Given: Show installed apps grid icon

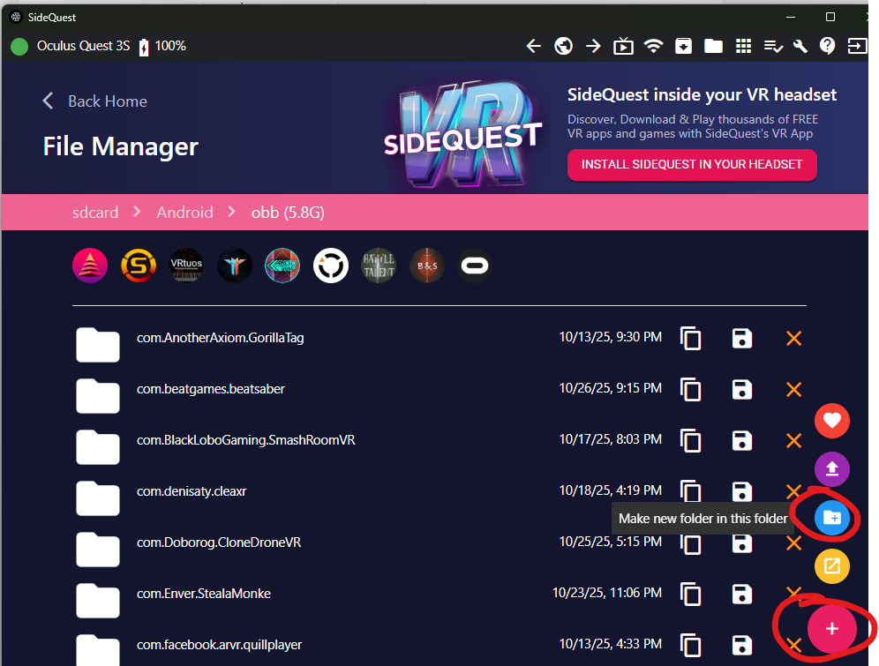Looking at the screenshot, I should [x=743, y=46].
